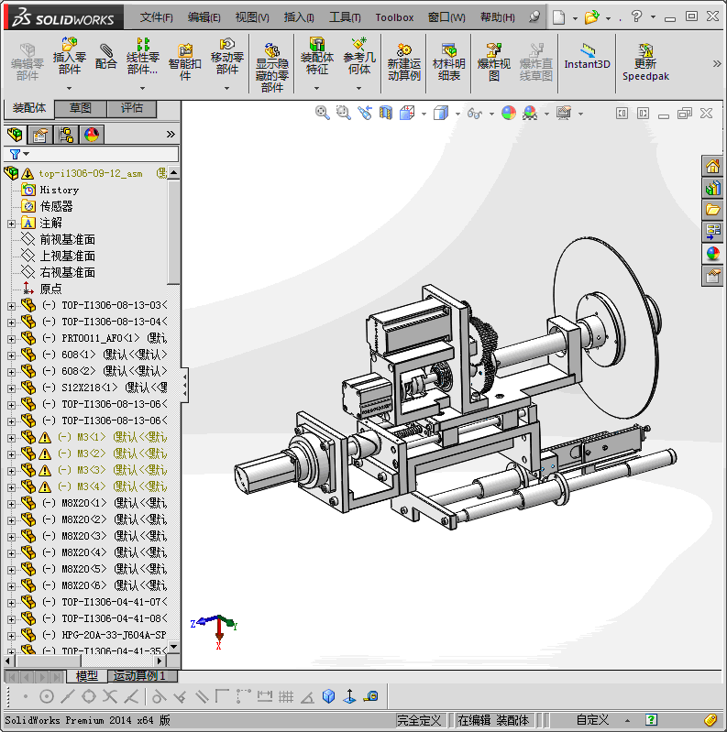
Task: Click the SolidWorks Resources home icon
Action: click(x=712, y=166)
